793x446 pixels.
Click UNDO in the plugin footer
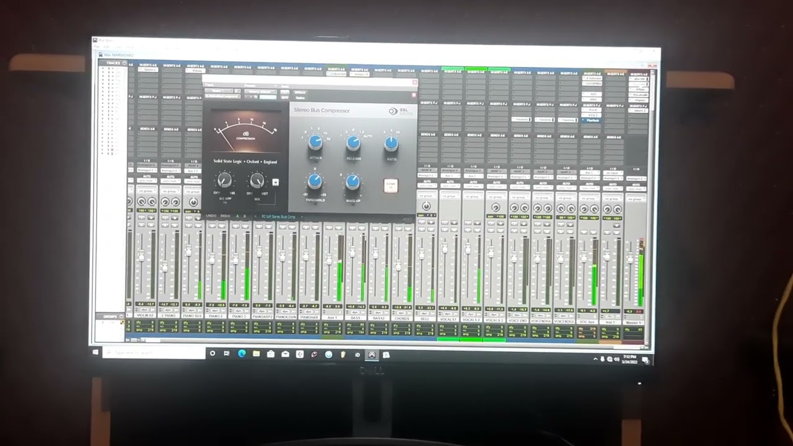pyautogui.click(x=211, y=216)
